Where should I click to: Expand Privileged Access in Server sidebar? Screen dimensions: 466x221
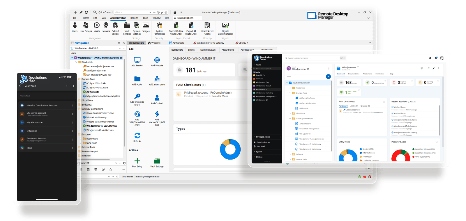[x=254, y=137]
